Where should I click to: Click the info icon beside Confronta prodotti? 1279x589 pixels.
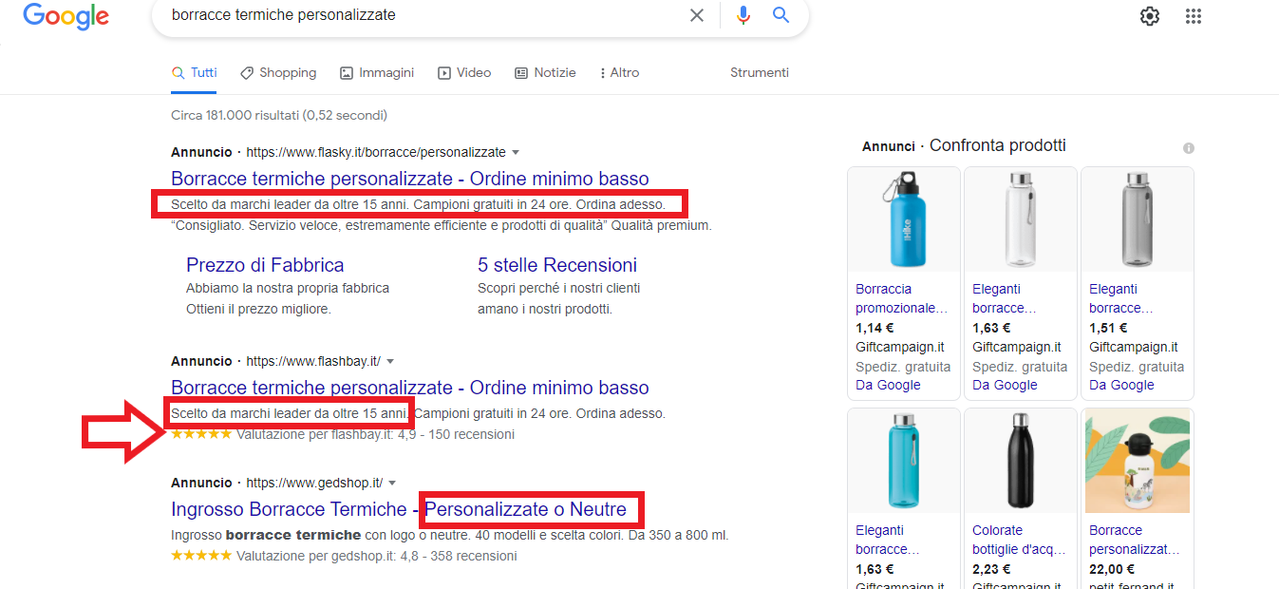tap(1189, 148)
